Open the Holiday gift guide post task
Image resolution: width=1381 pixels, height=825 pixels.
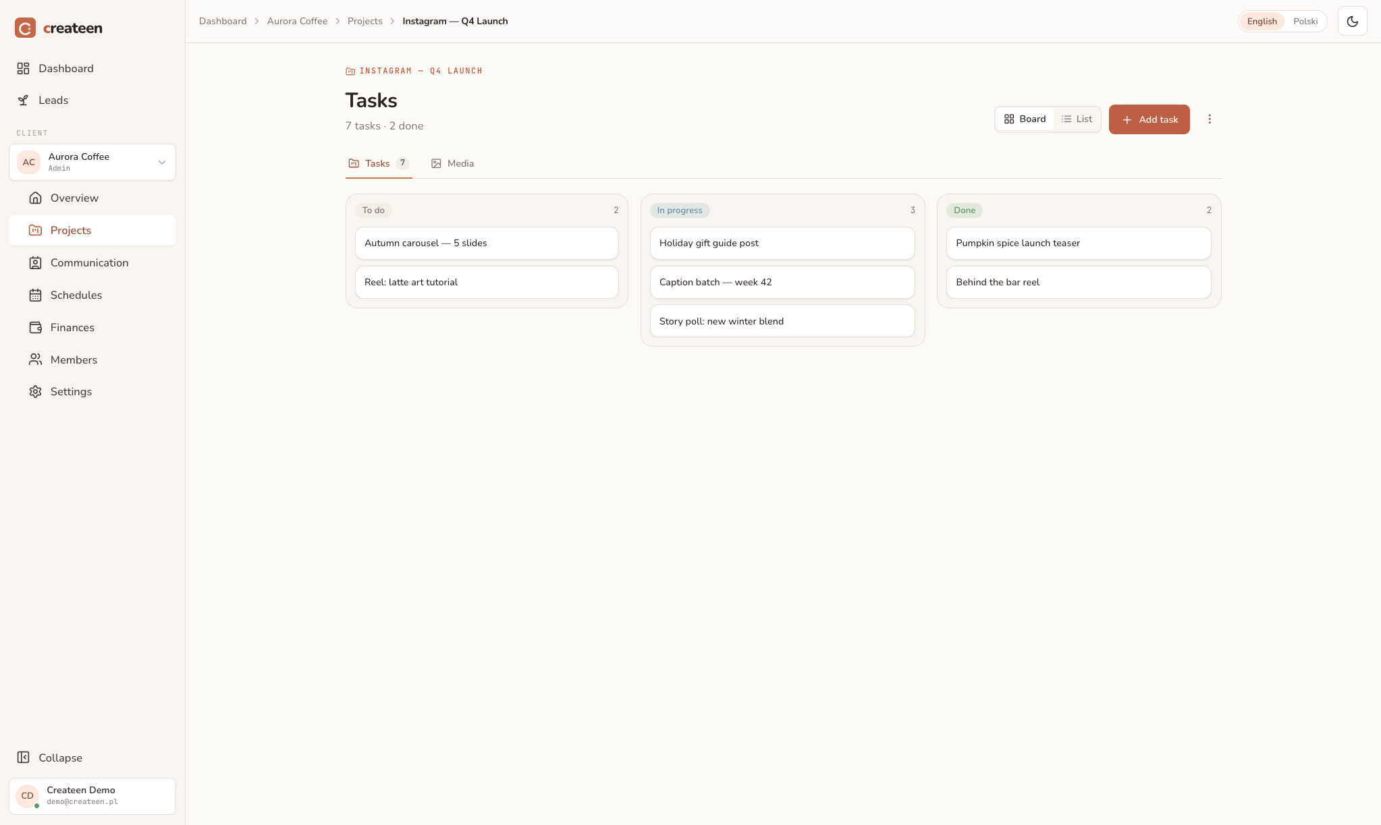pyautogui.click(x=782, y=243)
